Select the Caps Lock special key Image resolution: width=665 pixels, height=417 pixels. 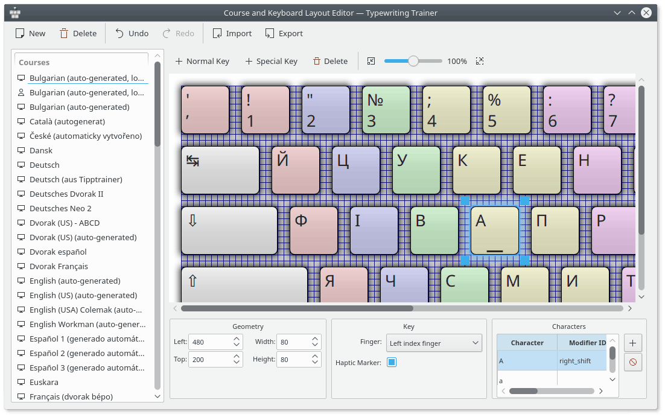point(229,231)
